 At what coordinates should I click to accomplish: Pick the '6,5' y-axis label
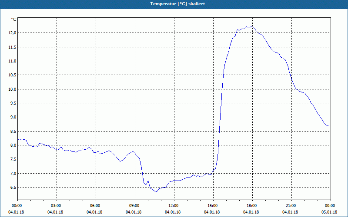tap(13, 187)
